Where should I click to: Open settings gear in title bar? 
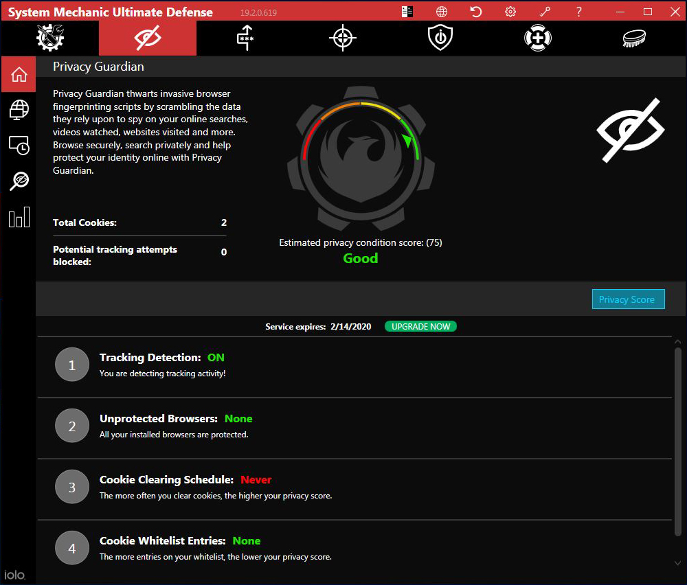click(510, 12)
